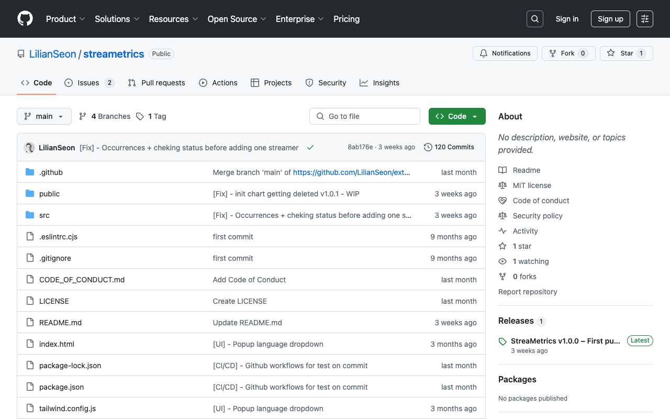Click the commit history clock icon
Screen dimensions: 670x419
428,147
